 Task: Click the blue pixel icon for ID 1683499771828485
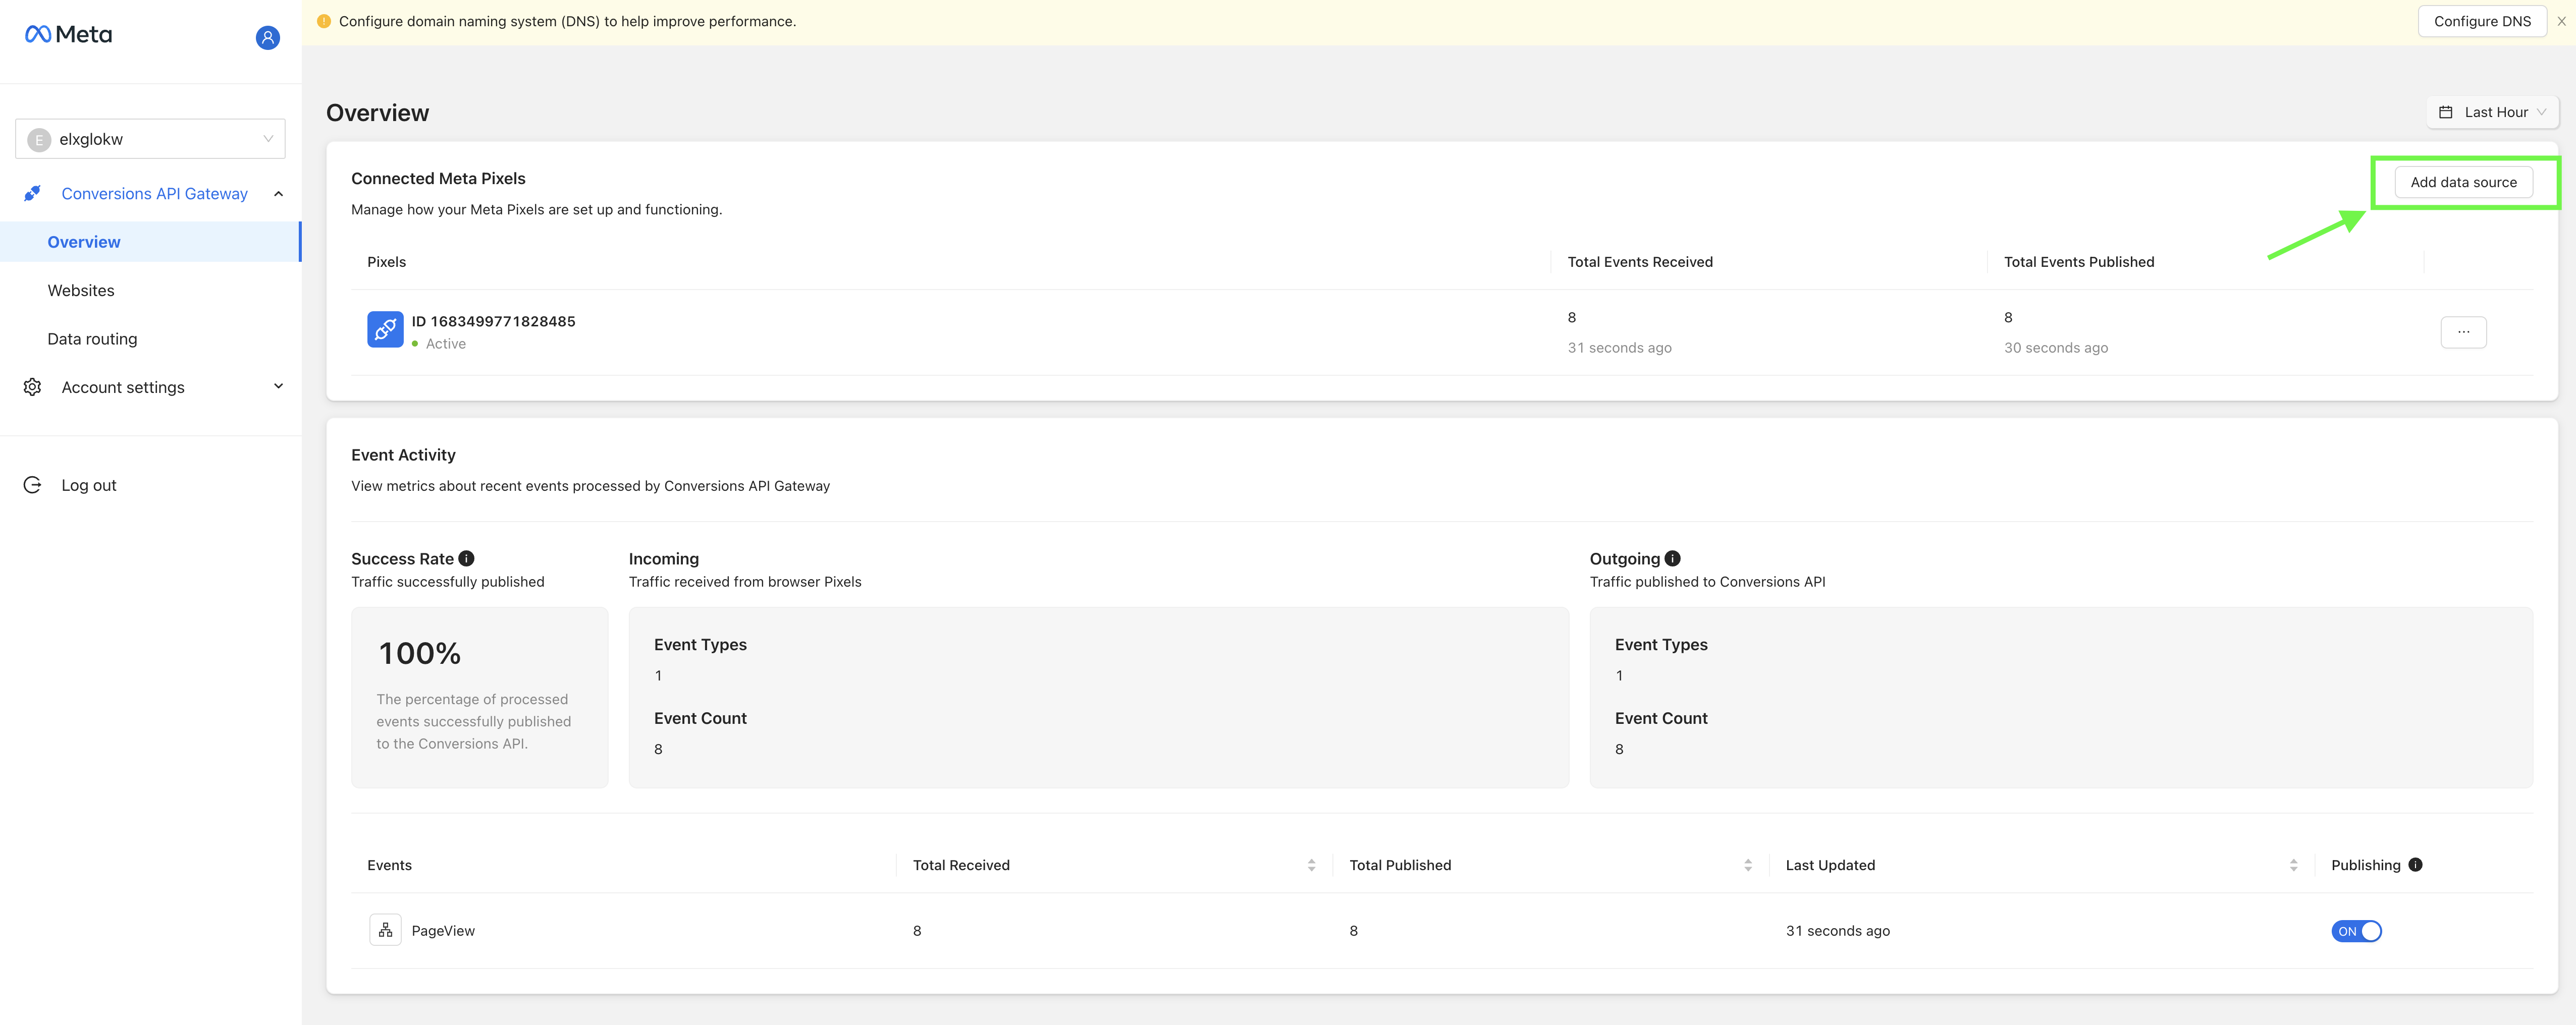[385, 329]
